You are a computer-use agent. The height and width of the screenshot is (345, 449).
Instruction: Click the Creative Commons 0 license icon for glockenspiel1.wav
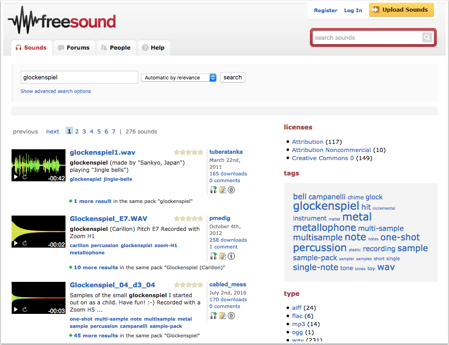[231, 190]
